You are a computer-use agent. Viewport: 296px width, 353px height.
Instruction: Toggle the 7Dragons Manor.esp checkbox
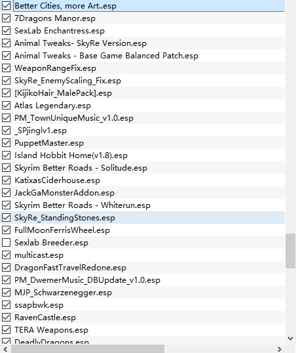(x=6, y=18)
